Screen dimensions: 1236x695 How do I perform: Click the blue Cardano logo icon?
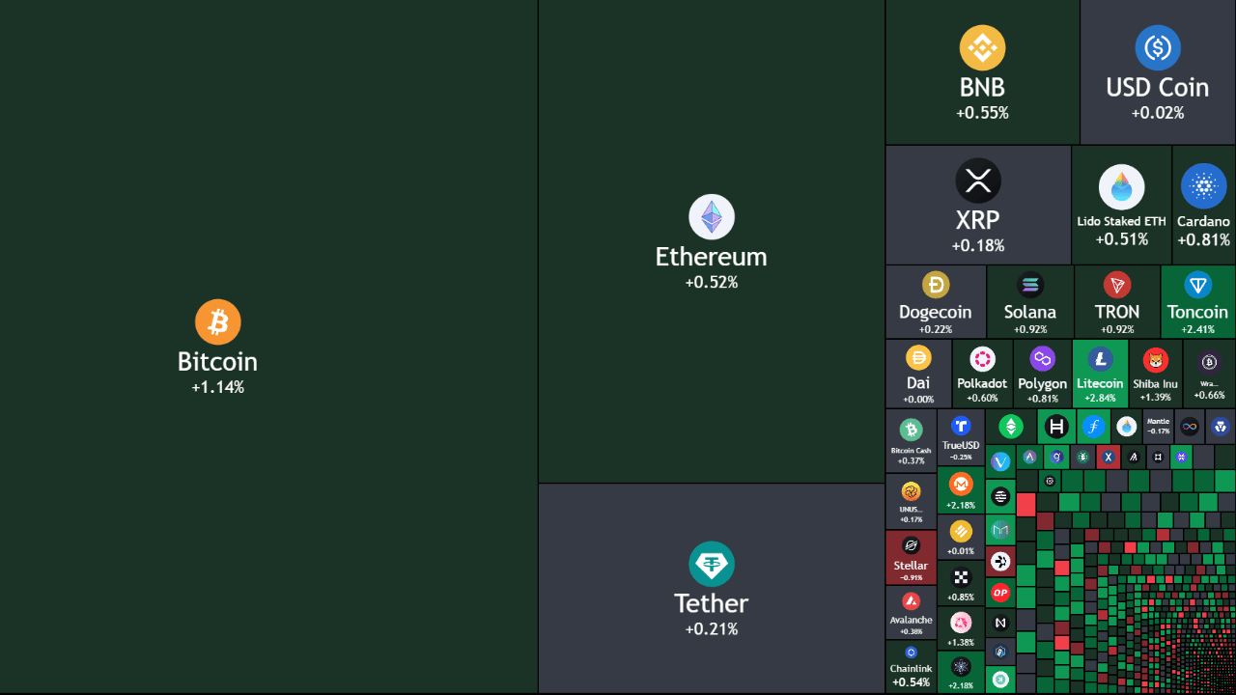1203,186
